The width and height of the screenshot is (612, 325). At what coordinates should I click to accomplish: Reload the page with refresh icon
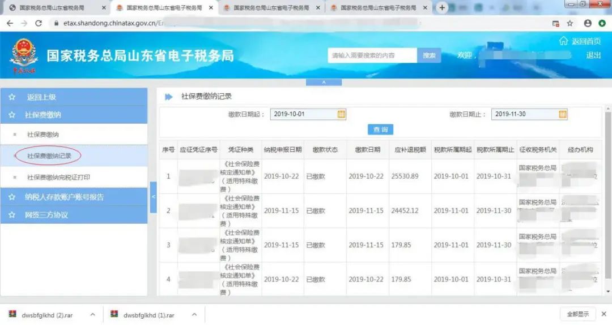pos(39,23)
